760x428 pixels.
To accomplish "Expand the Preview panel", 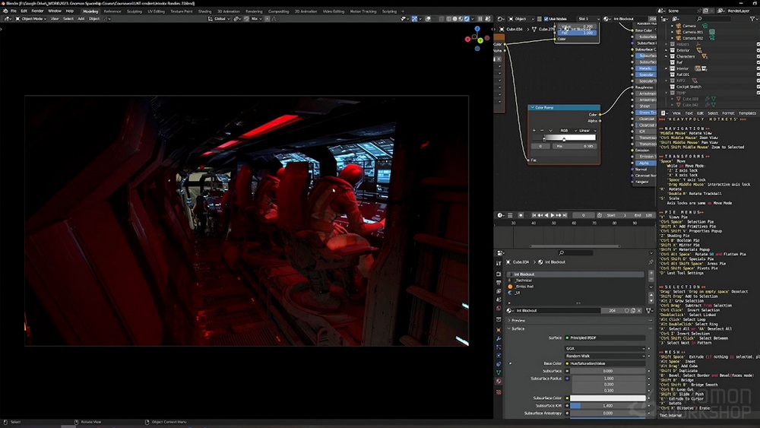I will coord(517,320).
